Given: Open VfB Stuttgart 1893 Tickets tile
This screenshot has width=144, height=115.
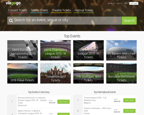Looking at the screenshot, I should point(88,73).
